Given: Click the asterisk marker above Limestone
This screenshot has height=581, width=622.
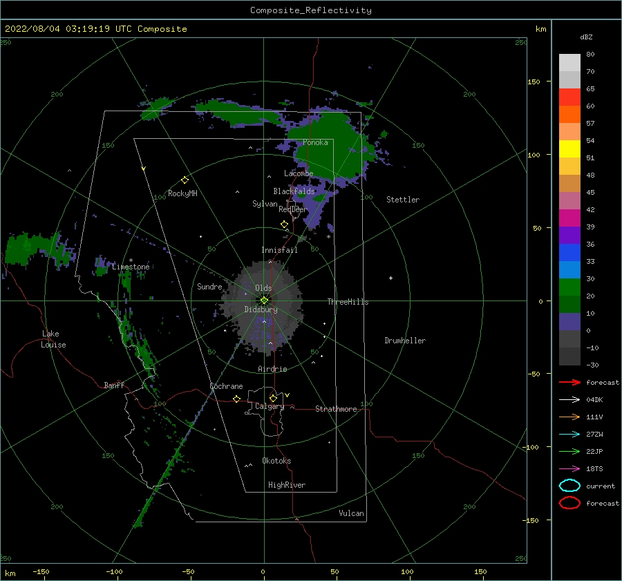Looking at the screenshot, I should tap(131, 260).
